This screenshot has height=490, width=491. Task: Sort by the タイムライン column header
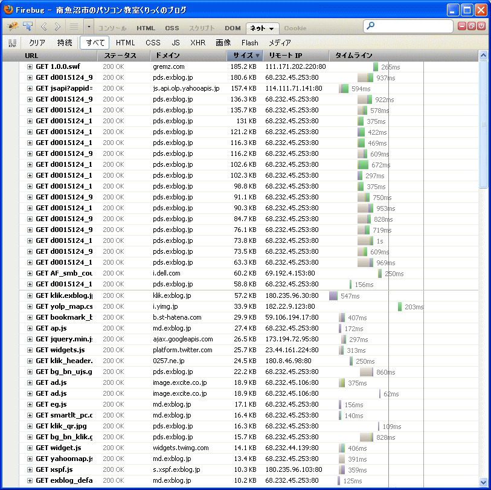tap(404, 56)
